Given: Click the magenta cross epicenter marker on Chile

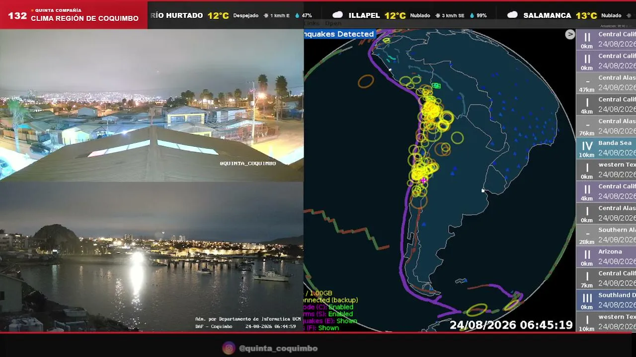Looking at the screenshot, I should pos(423,180).
